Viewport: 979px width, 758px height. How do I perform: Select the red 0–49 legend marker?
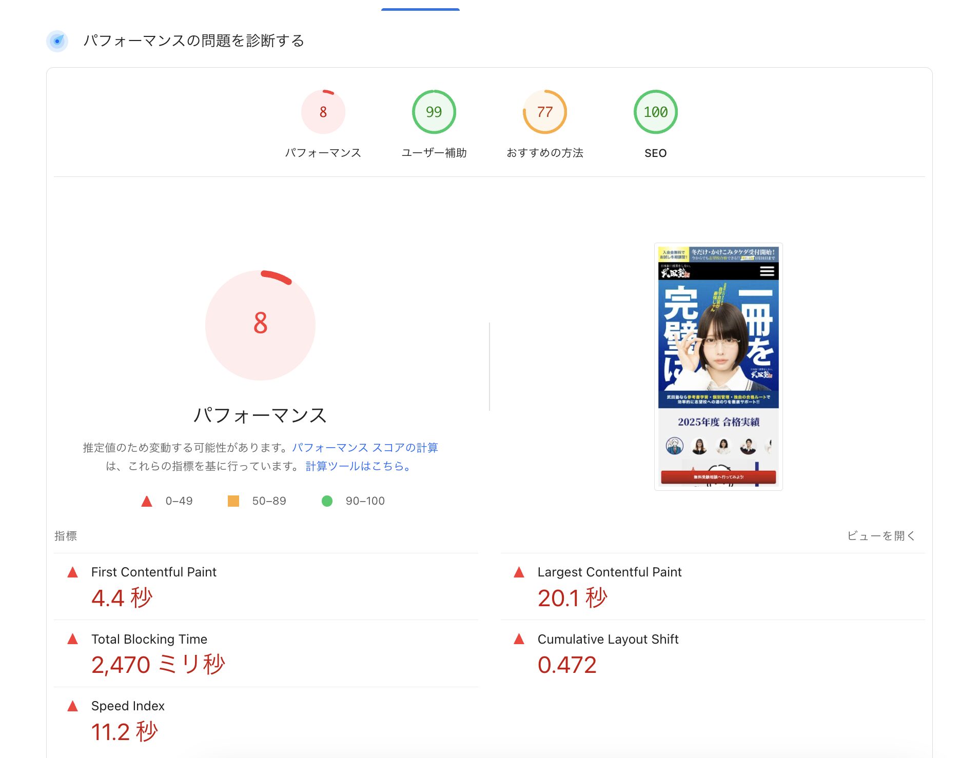click(x=147, y=501)
